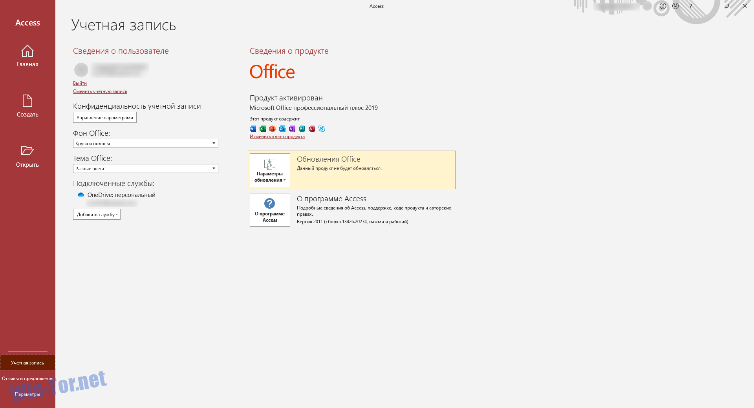Expand the Добавить службу menu
This screenshot has height=408, width=754.
(x=97, y=214)
